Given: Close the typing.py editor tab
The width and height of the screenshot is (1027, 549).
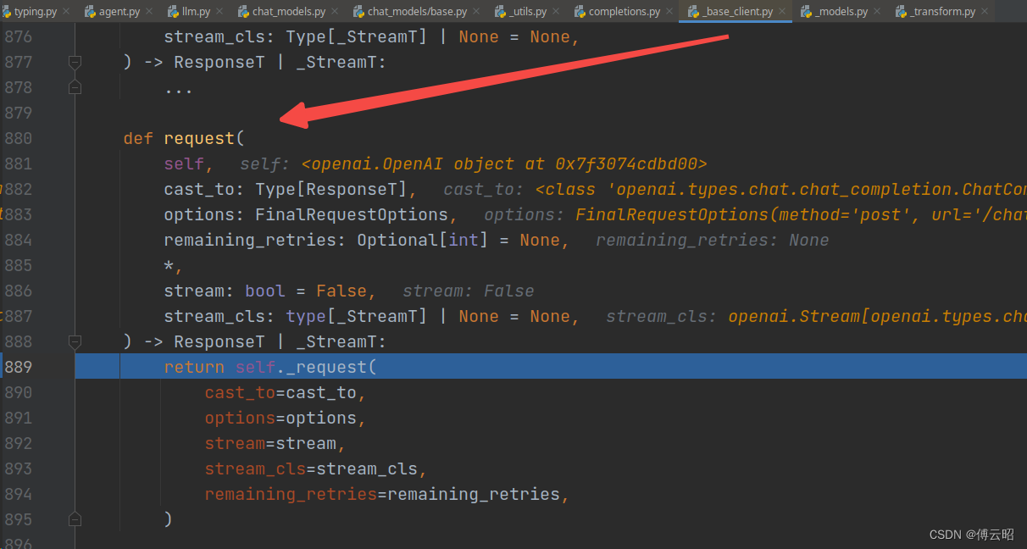Looking at the screenshot, I should click(x=67, y=12).
